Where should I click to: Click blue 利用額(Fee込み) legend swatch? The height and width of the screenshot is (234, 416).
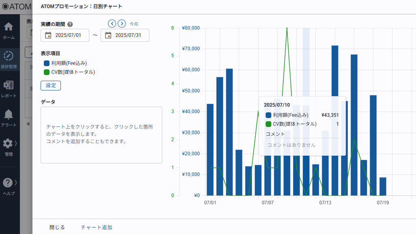pos(47,63)
